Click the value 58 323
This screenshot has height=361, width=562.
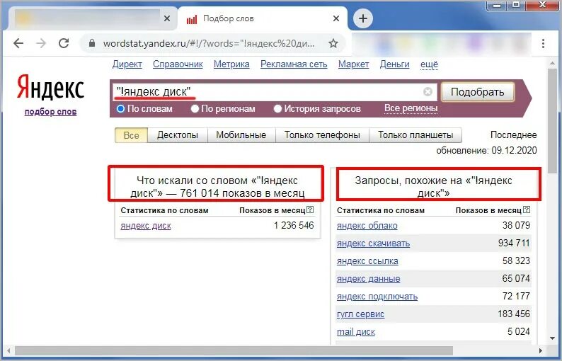pos(516,260)
